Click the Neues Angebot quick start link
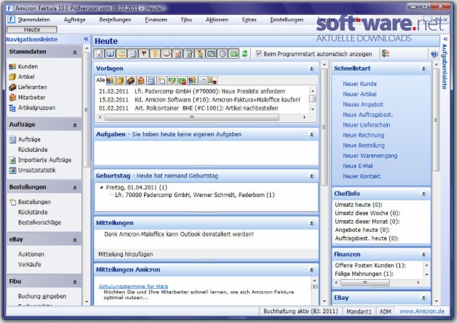This screenshot has height=323, width=457. [363, 104]
